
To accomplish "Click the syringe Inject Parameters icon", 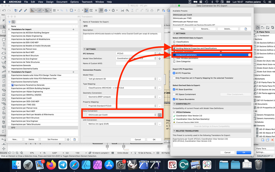I will coord(26,10).
